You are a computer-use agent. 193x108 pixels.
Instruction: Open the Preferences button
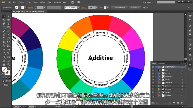point(135,7)
